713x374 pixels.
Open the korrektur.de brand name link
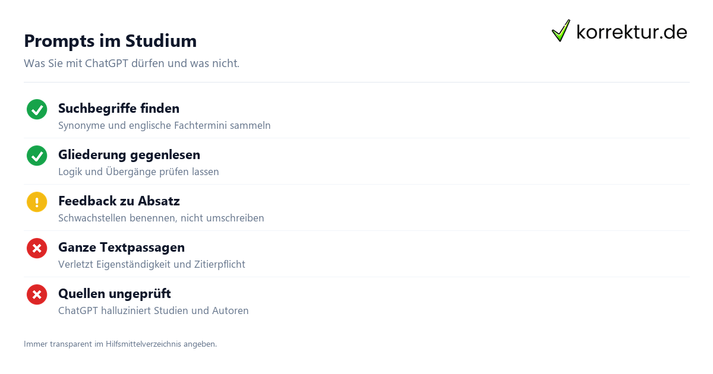click(x=632, y=31)
